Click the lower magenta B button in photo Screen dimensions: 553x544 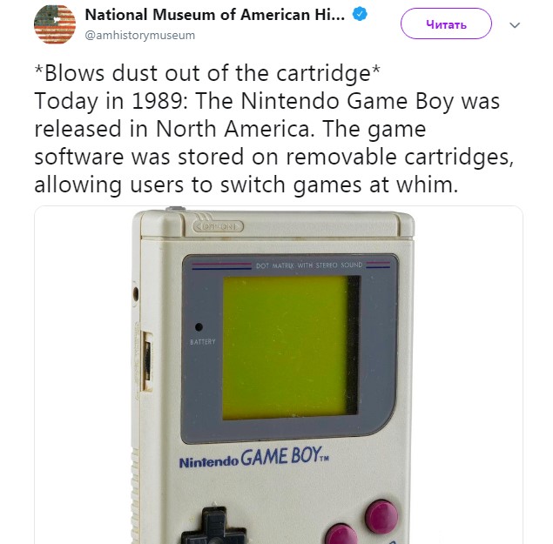coord(341,534)
